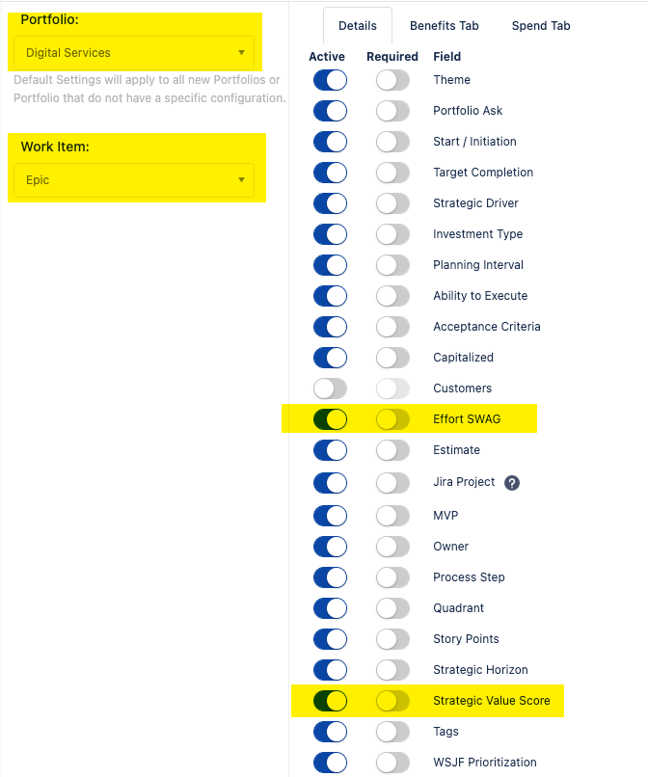This screenshot has height=777, width=648.
Task: Toggle the Capitalized Active switch off
Action: click(x=330, y=358)
